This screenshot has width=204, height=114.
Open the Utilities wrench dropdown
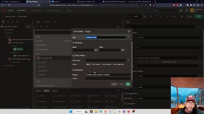174,16
